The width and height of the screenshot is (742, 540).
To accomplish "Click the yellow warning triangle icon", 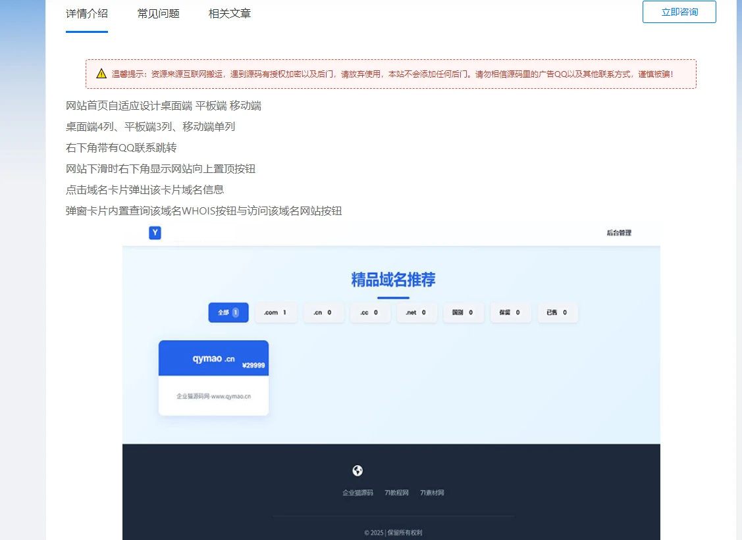I will (101, 74).
